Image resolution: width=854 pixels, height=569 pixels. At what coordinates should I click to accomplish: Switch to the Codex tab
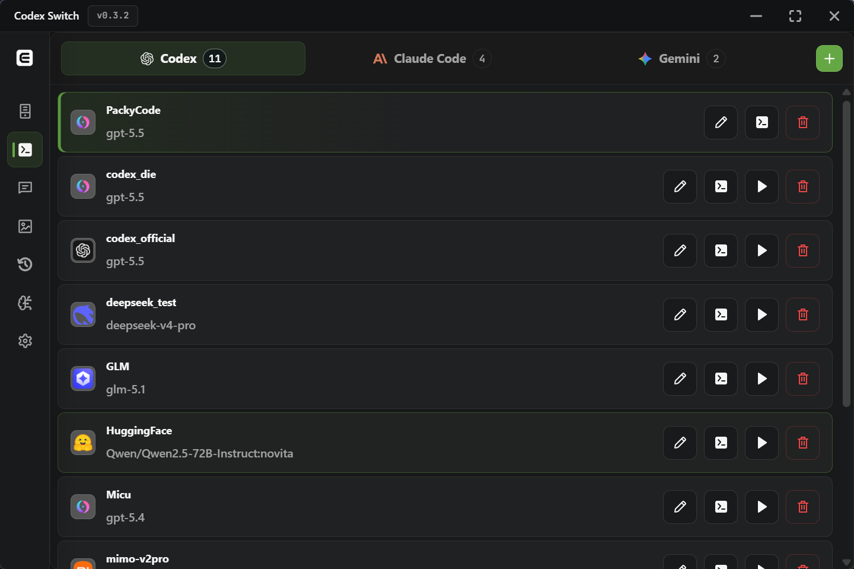tap(183, 58)
